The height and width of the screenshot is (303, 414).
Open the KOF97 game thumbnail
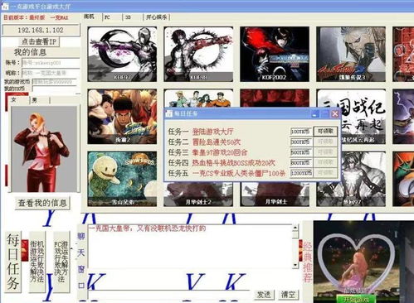coord(122,54)
